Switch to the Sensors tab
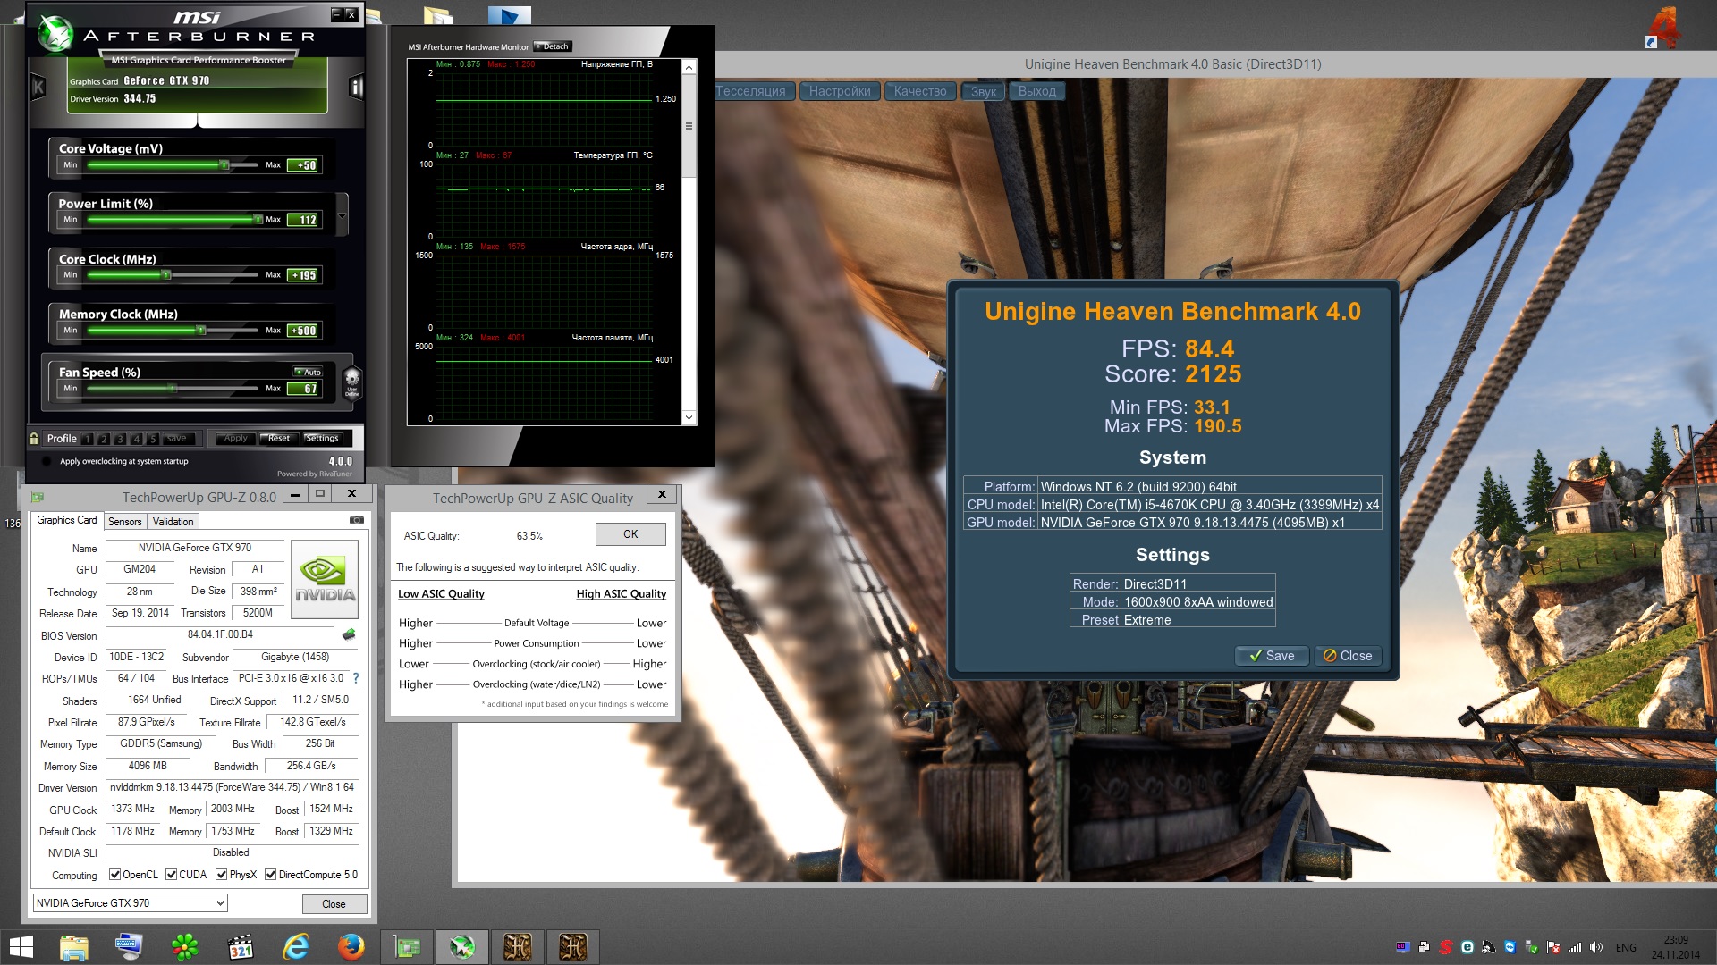The width and height of the screenshot is (1717, 965). (x=124, y=522)
